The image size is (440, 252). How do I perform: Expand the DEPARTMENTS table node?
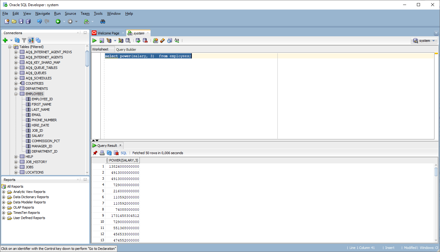coord(16,88)
